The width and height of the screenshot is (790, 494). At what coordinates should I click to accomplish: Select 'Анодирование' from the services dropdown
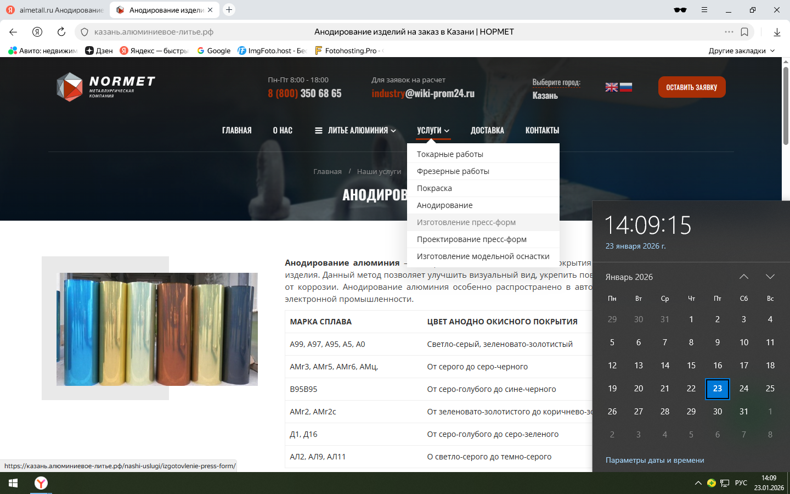click(483, 205)
